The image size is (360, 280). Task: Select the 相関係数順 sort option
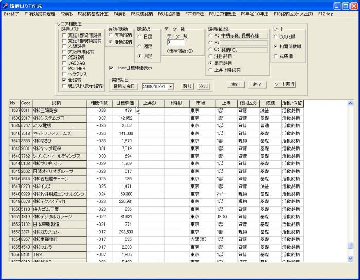pos(276,47)
